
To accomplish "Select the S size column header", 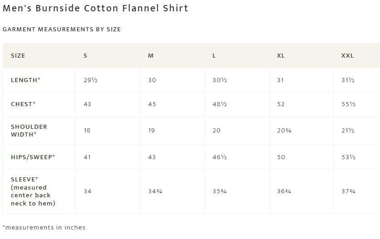I will [x=85, y=55].
